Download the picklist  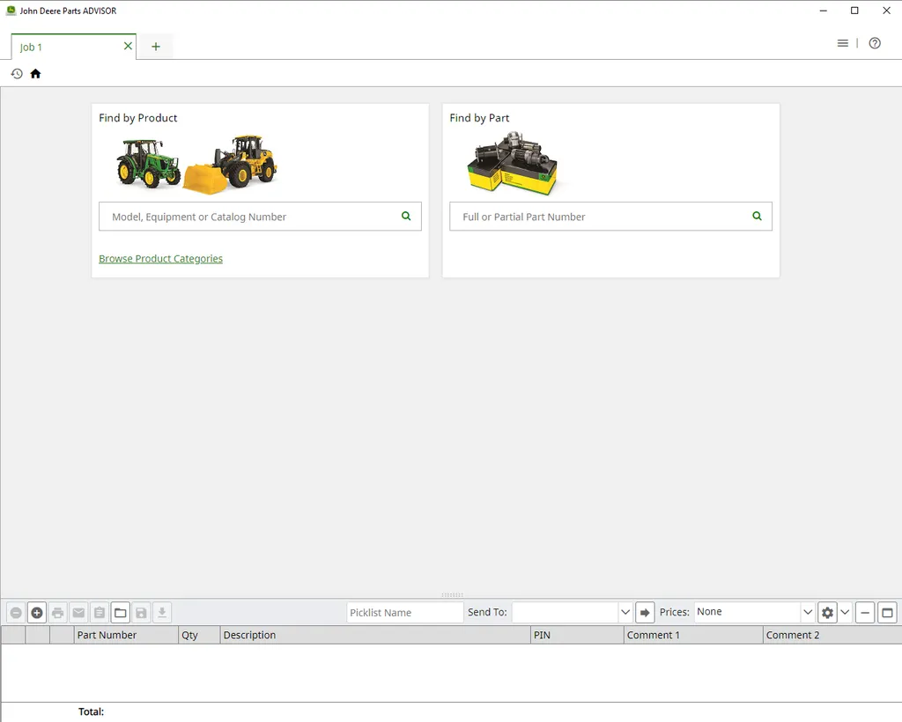[x=162, y=613]
